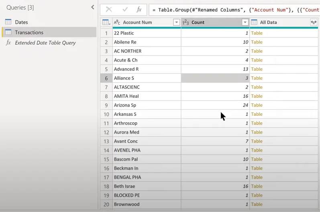Cancel formula edit with X icon
Image resolution: width=320 pixels, height=212 pixels.
(109, 9)
